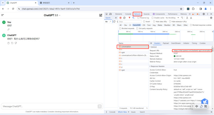Edit your message with the pencil icon

(x=8, y=29)
